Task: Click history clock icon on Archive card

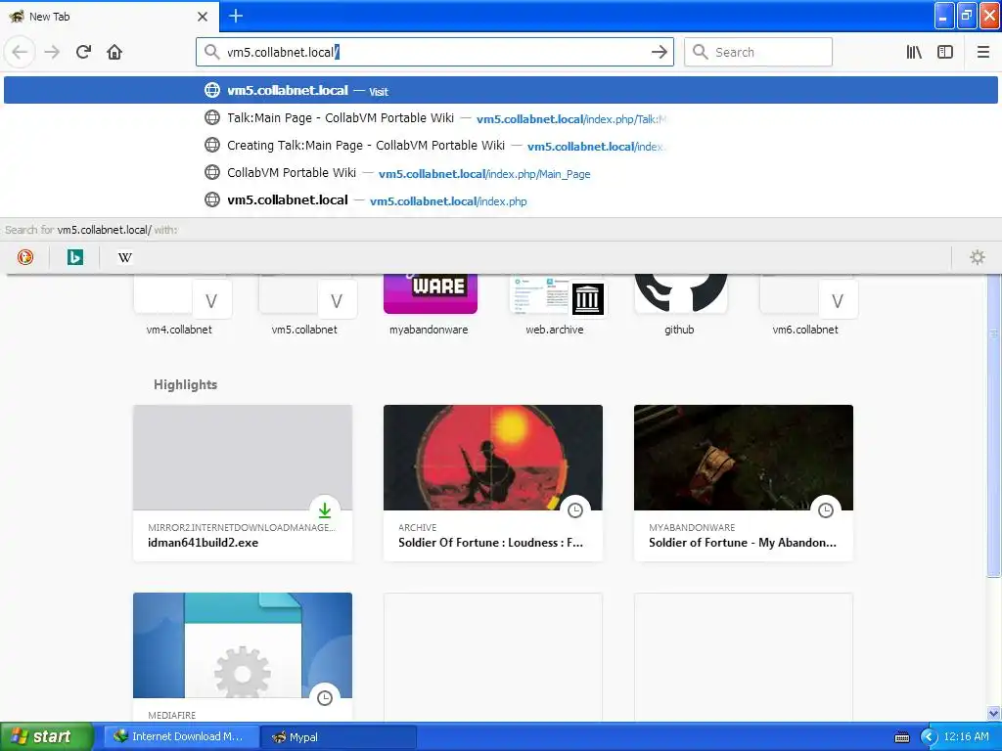Action: [x=575, y=509]
